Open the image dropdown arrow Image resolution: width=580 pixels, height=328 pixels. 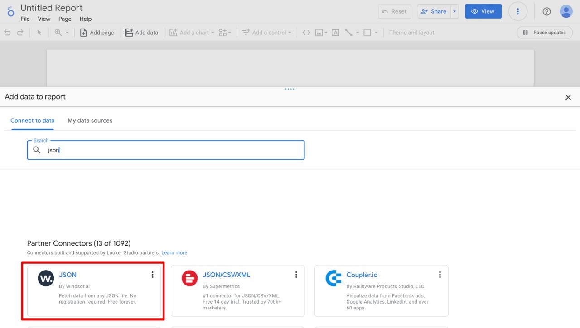coord(326,33)
